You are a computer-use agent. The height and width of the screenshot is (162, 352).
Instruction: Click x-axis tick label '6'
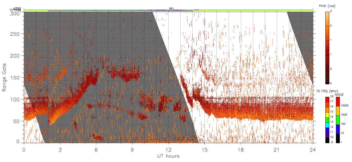pos(96,149)
